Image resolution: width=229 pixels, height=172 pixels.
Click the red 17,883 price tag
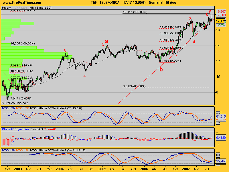221,15
